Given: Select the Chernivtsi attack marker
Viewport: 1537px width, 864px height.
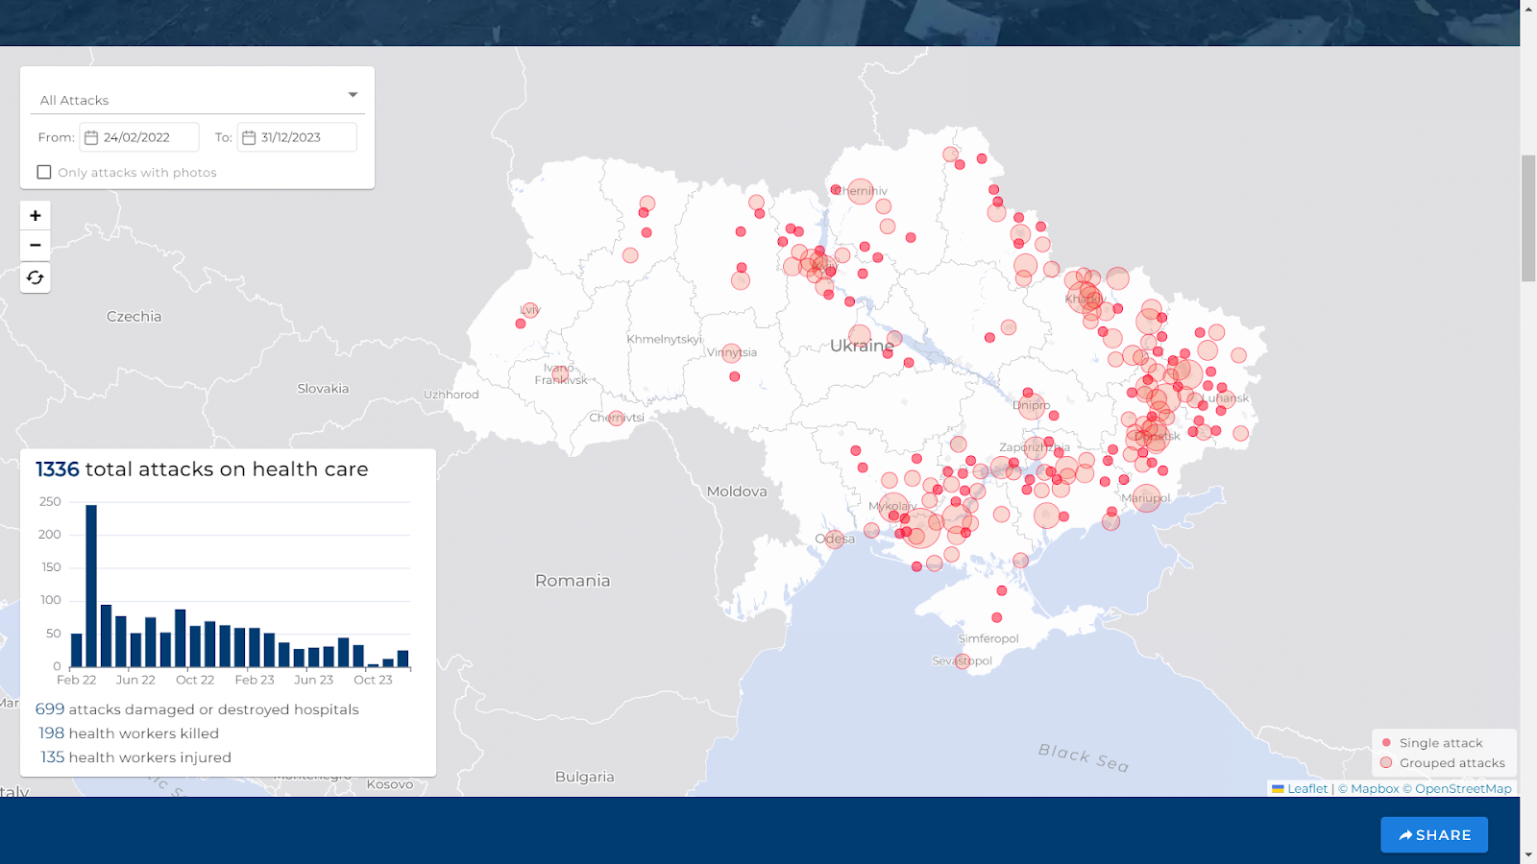Looking at the screenshot, I should pyautogui.click(x=617, y=419).
